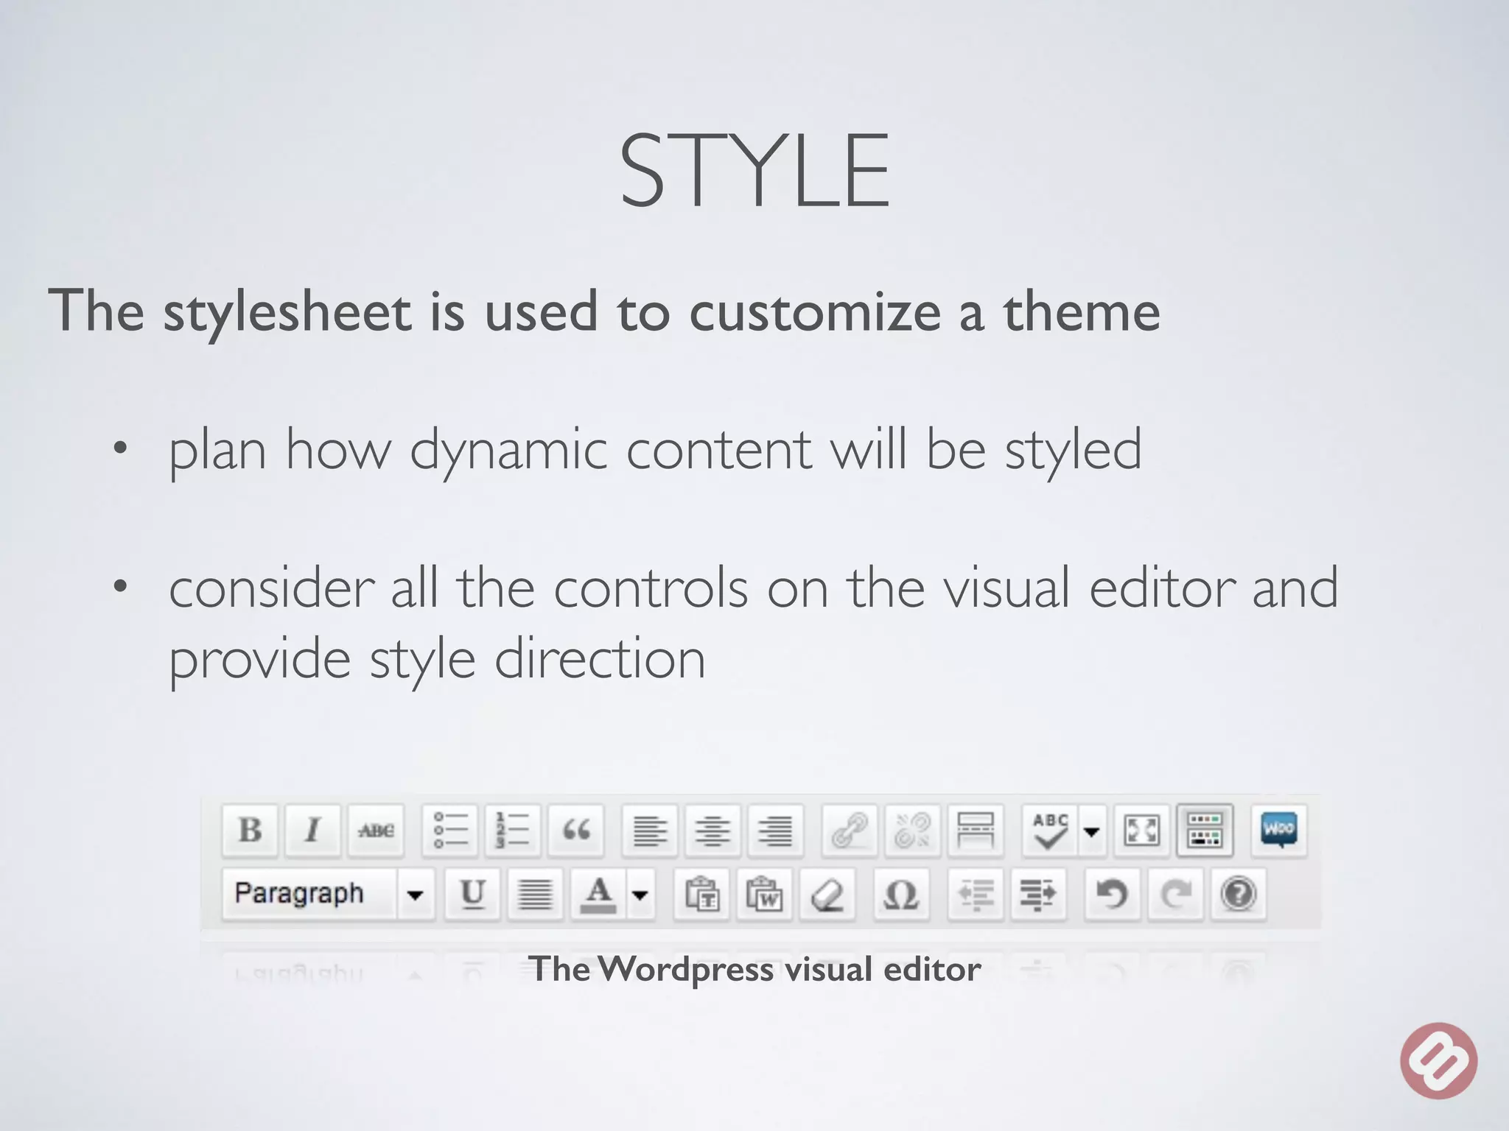This screenshot has height=1131, width=1509.
Task: Click the Bold button in editor toolbar
Action: [250, 831]
